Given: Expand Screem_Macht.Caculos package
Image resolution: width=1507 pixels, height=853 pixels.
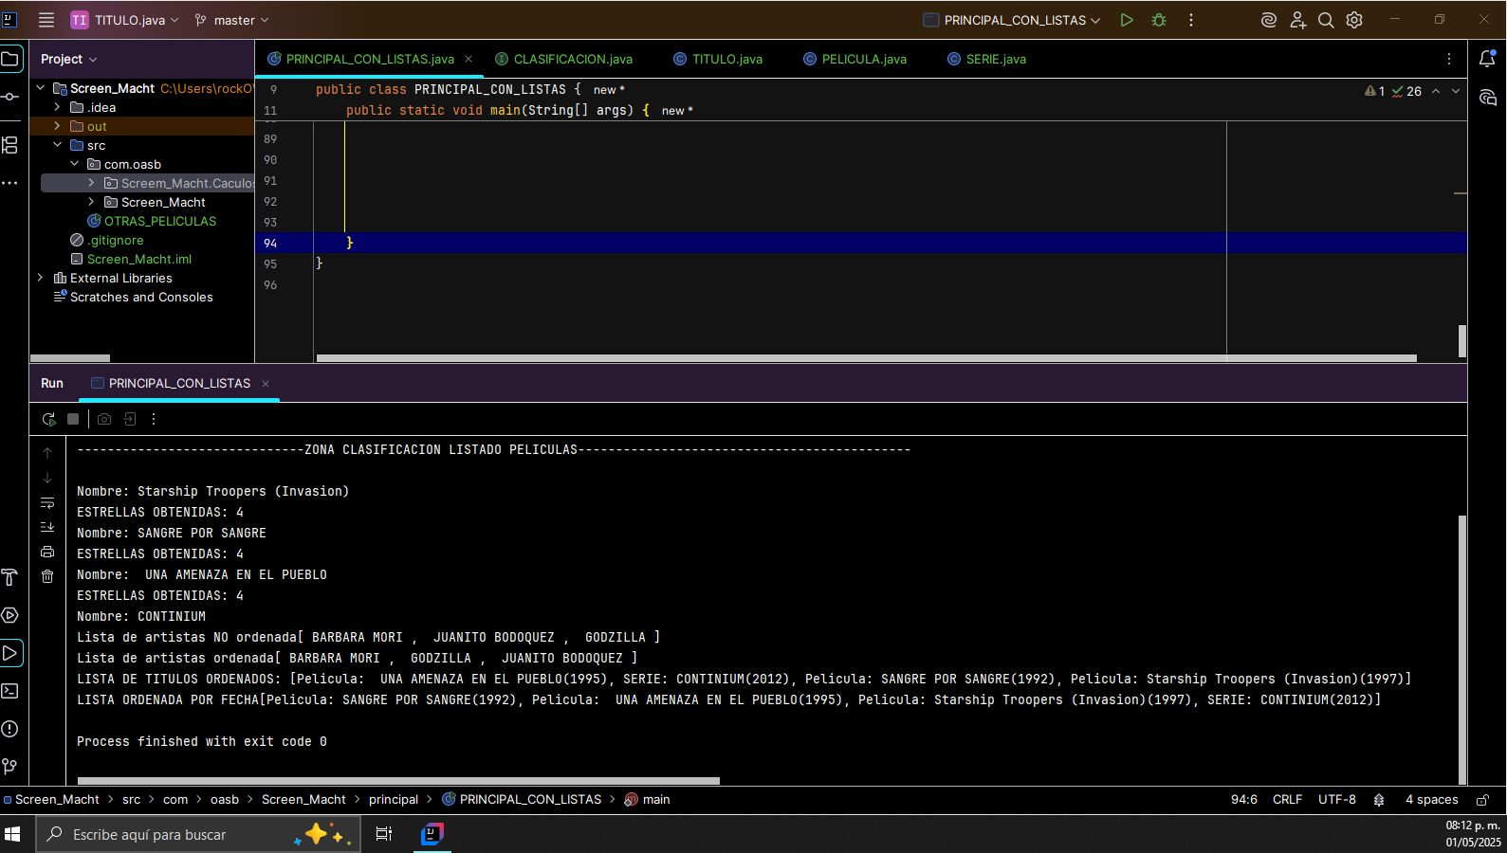Looking at the screenshot, I should (92, 183).
